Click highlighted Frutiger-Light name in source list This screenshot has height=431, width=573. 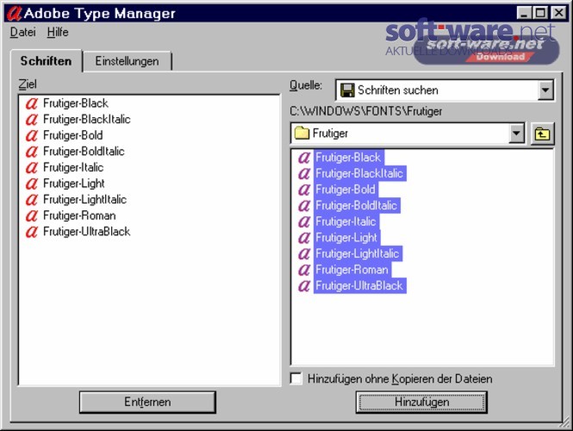(x=346, y=238)
